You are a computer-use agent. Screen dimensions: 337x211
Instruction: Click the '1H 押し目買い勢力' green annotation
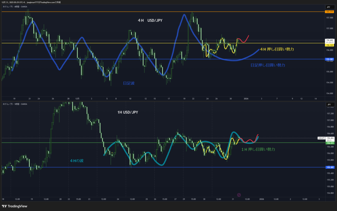point(258,149)
